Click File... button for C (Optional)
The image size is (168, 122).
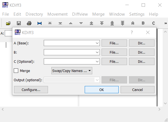tap(114, 61)
